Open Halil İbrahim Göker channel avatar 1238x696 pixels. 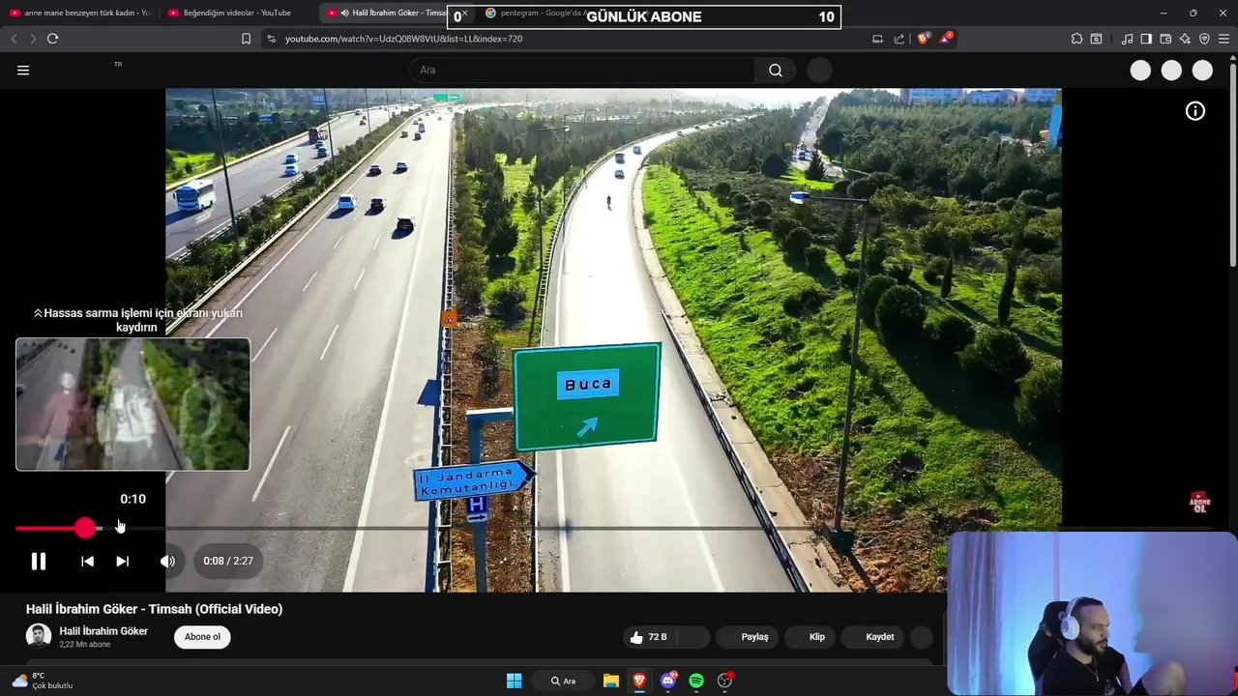[x=39, y=636]
